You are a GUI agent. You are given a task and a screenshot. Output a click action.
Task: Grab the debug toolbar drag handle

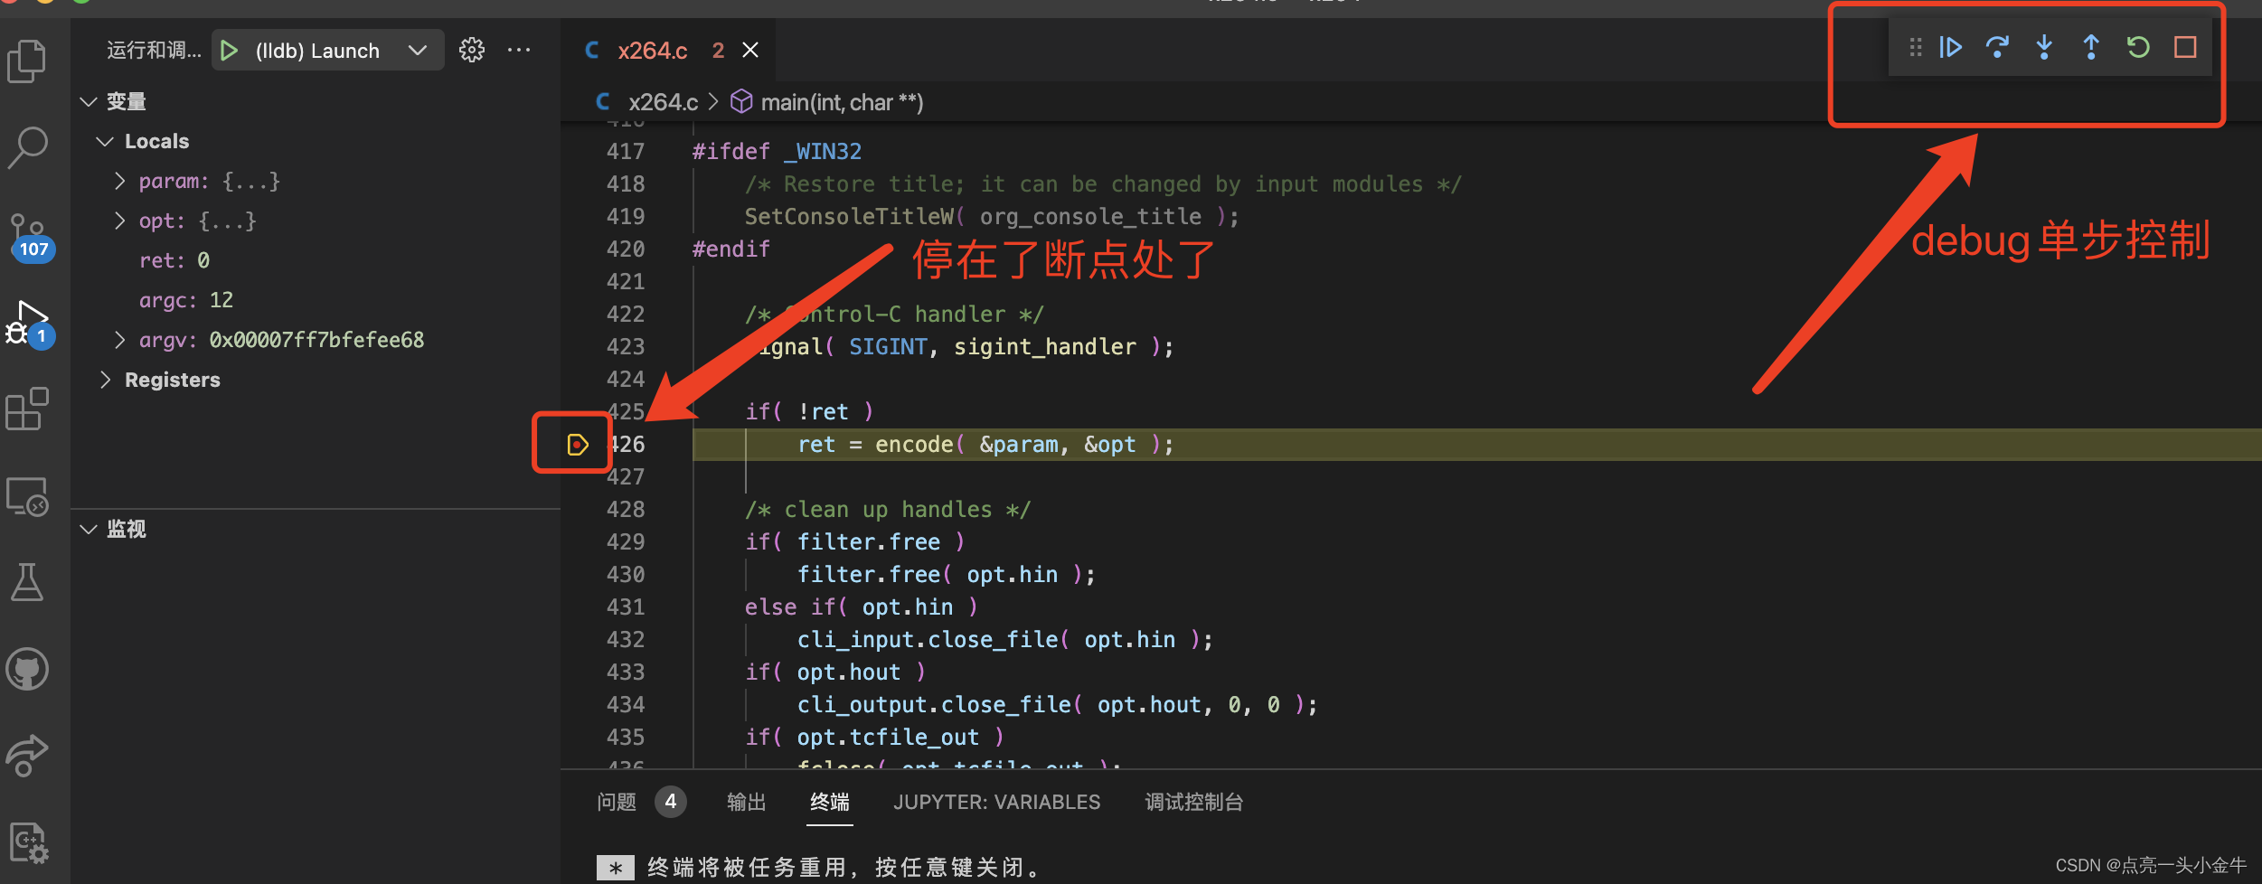coord(1915,47)
